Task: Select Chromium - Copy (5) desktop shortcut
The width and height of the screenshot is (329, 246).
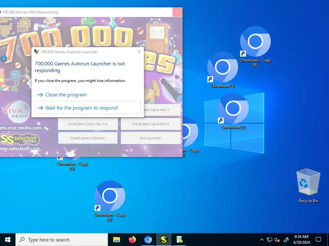Action: click(x=72, y=164)
